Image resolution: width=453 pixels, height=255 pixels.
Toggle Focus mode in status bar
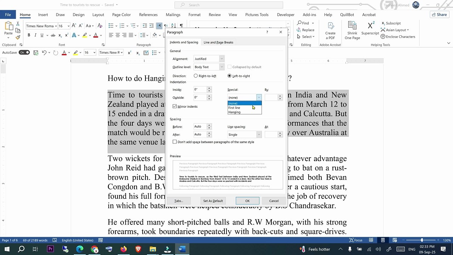coord(356,240)
